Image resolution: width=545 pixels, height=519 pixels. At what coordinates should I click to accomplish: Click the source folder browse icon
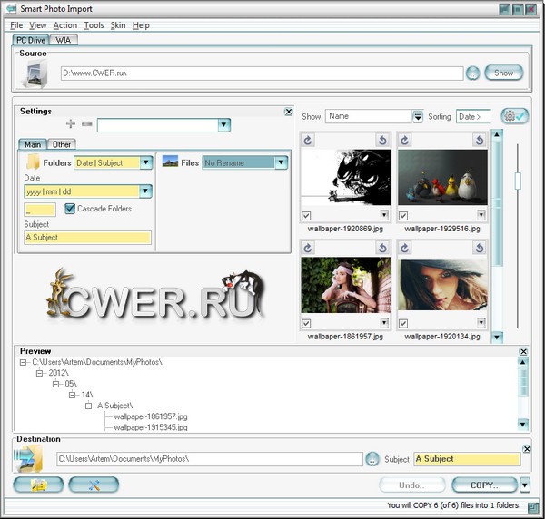472,73
